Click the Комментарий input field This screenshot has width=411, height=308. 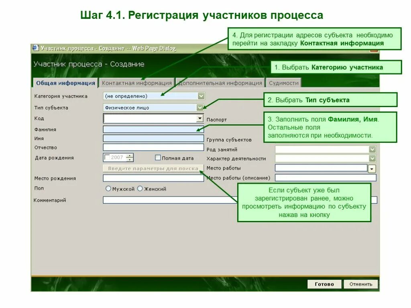(240, 200)
